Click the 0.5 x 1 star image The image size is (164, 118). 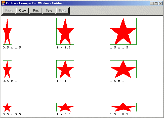coord(7,69)
